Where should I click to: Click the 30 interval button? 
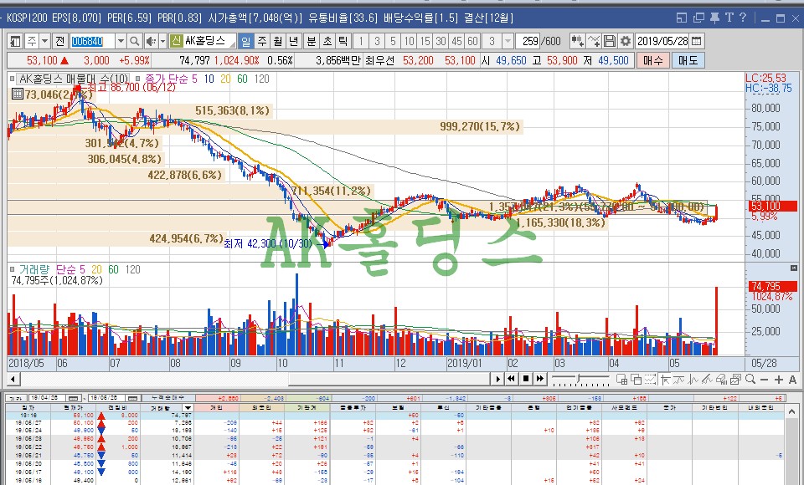click(x=441, y=41)
